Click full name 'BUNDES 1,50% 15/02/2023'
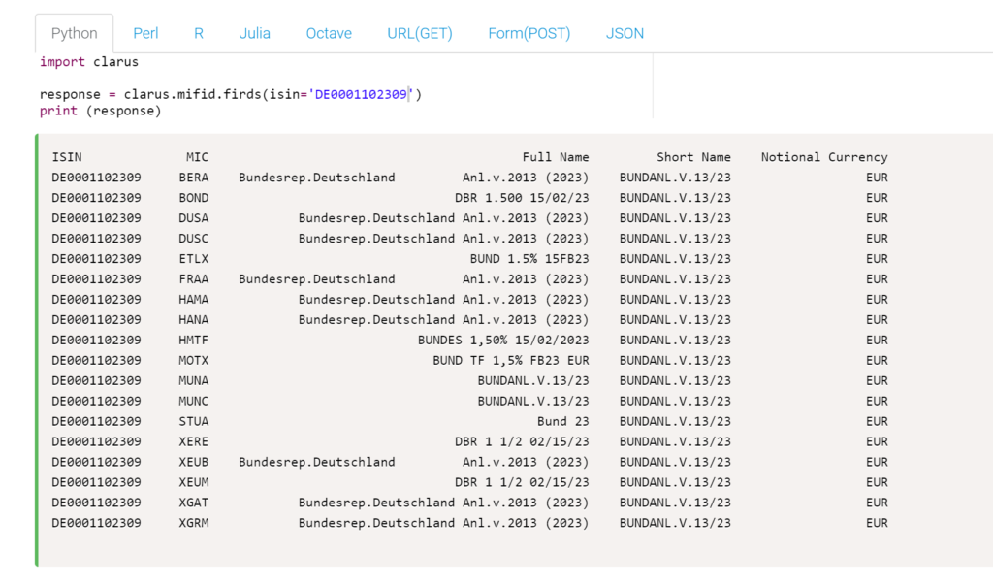The width and height of the screenshot is (993, 584). point(503,341)
